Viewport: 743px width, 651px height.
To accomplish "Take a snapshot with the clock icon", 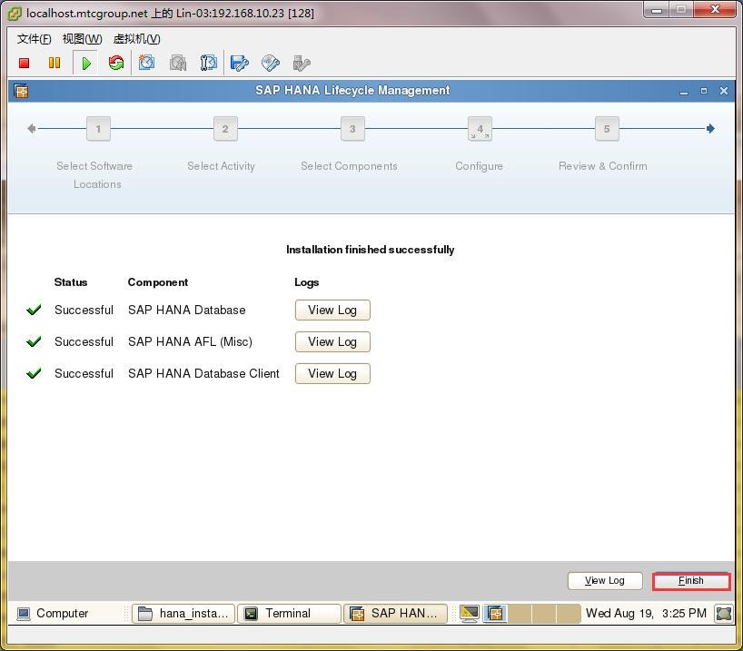I will (x=146, y=63).
